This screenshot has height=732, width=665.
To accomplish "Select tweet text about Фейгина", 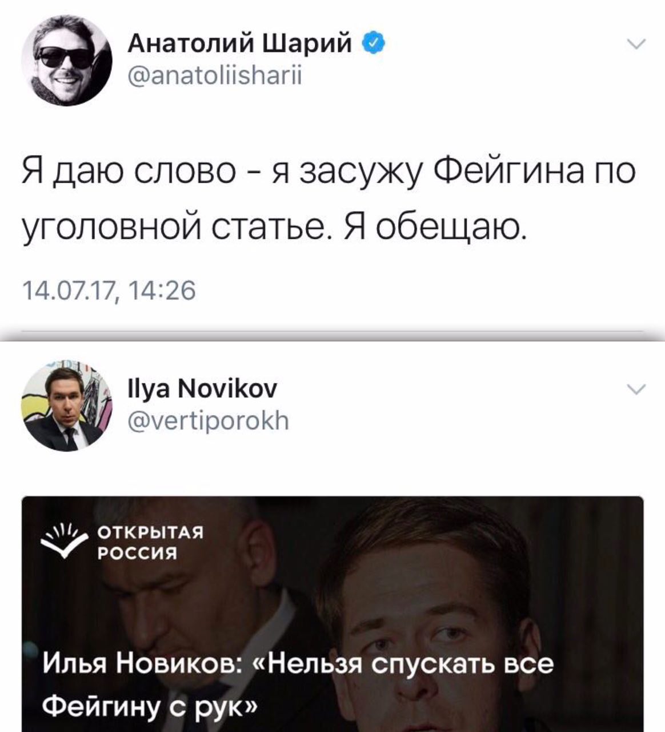I will coord(329,198).
